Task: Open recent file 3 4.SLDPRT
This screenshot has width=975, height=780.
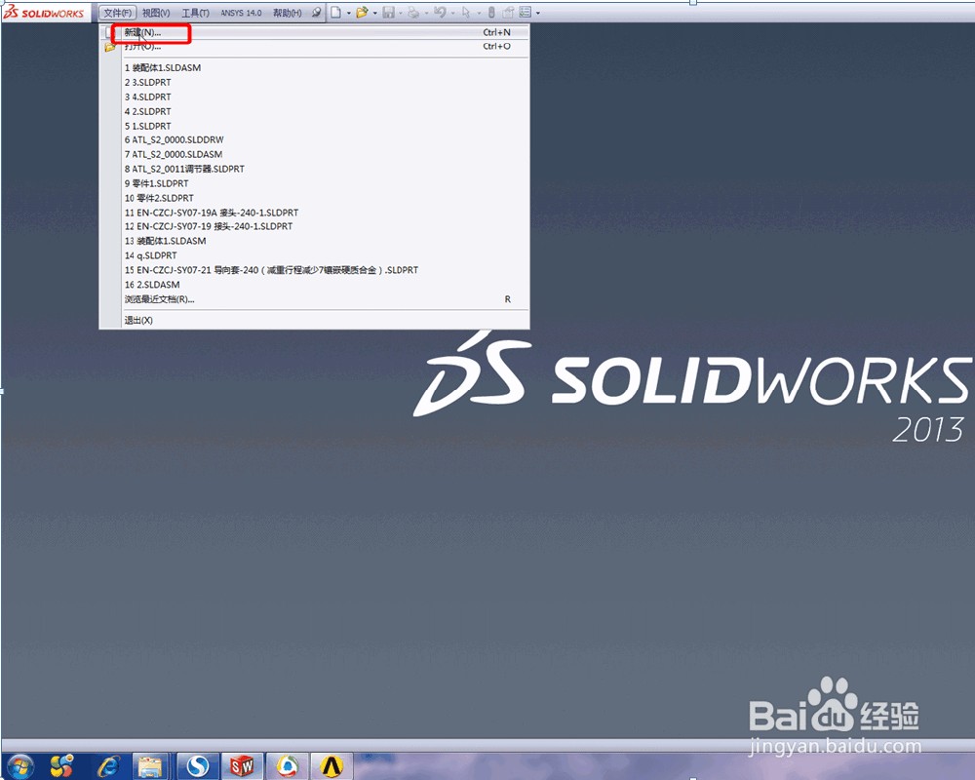Action: 314,97
